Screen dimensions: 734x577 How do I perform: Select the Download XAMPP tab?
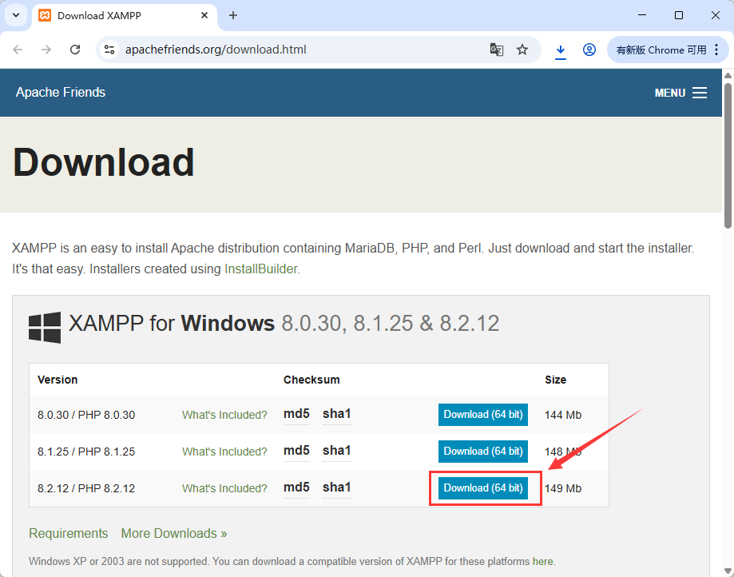(x=124, y=17)
